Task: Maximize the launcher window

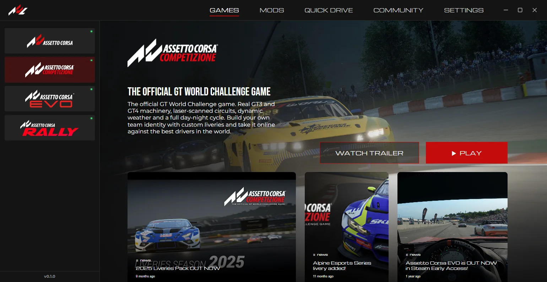Action: pos(520,10)
